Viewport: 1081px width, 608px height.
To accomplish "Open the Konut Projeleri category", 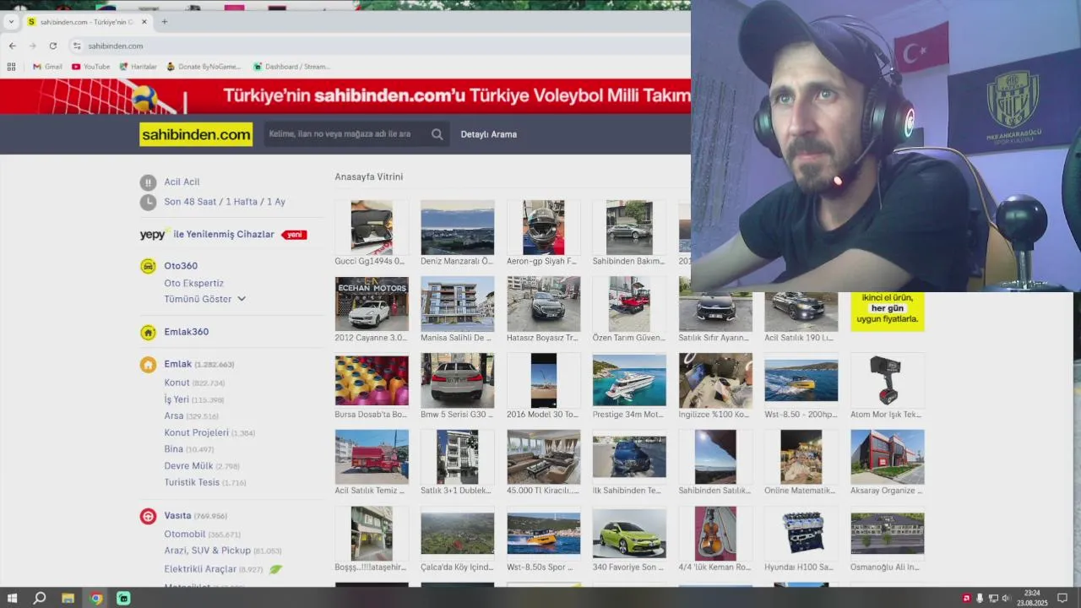I will (x=196, y=432).
